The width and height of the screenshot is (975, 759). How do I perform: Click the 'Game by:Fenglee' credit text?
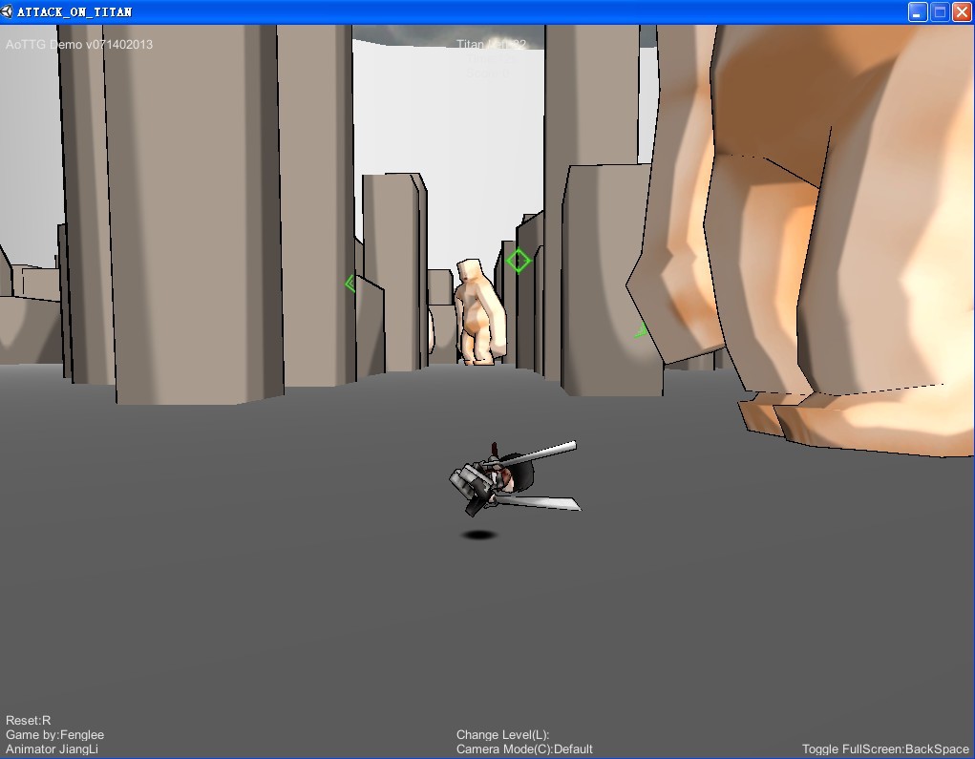[x=54, y=735]
